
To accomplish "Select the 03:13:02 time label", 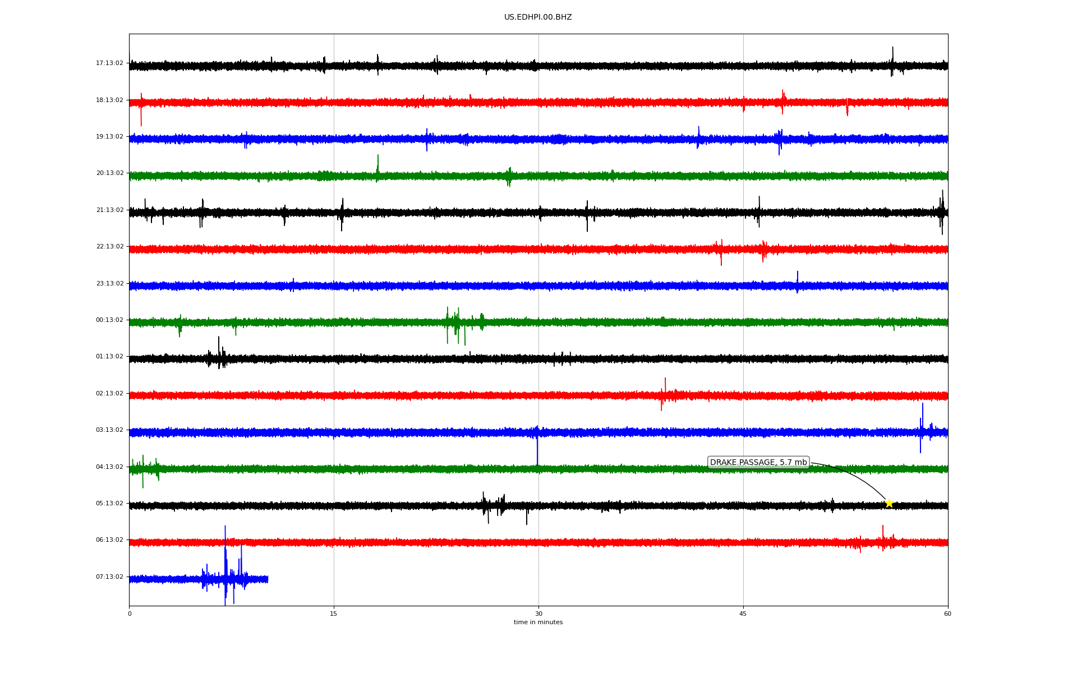I will [x=109, y=430].
